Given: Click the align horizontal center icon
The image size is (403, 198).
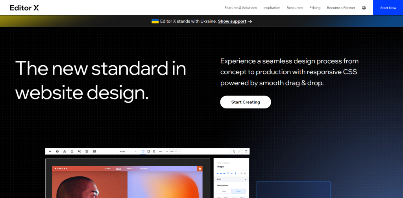Looking at the screenshot, I should (221, 173).
